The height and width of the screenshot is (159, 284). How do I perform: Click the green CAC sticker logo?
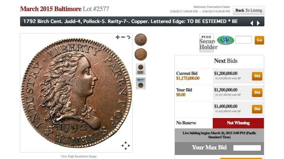pyautogui.click(x=225, y=40)
